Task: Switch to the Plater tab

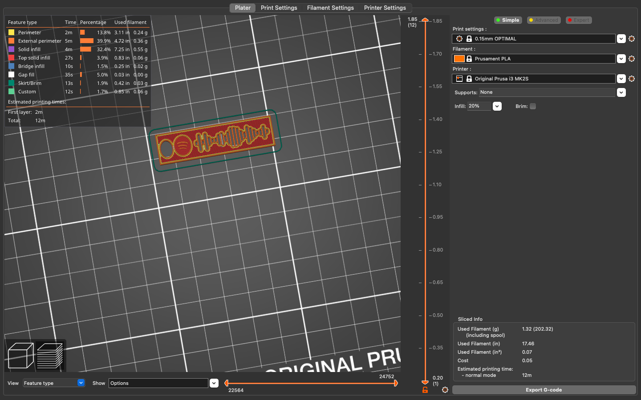Action: 243,8
